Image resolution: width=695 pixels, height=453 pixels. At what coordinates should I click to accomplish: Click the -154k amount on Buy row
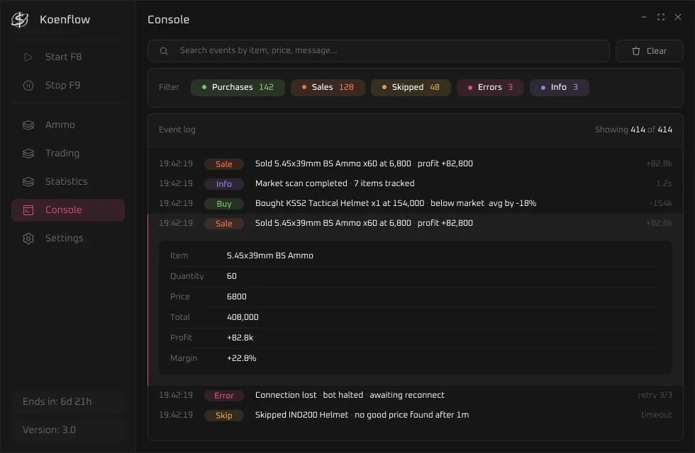pos(660,204)
